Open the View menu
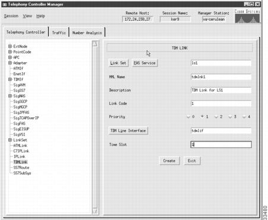Viewport: 268px width, 220px height. [x=27, y=16]
